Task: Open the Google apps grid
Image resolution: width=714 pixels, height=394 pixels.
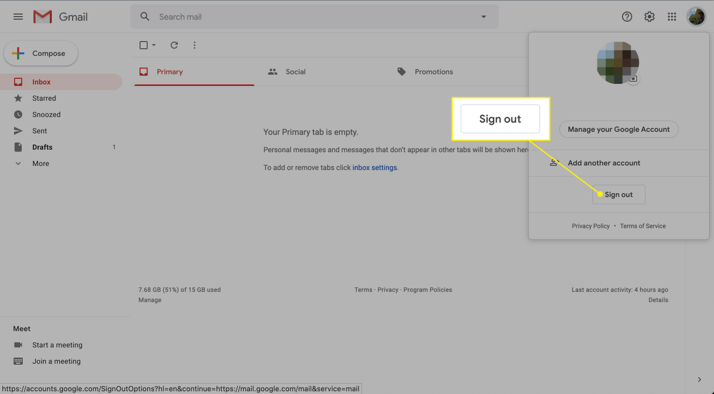Action: [672, 16]
